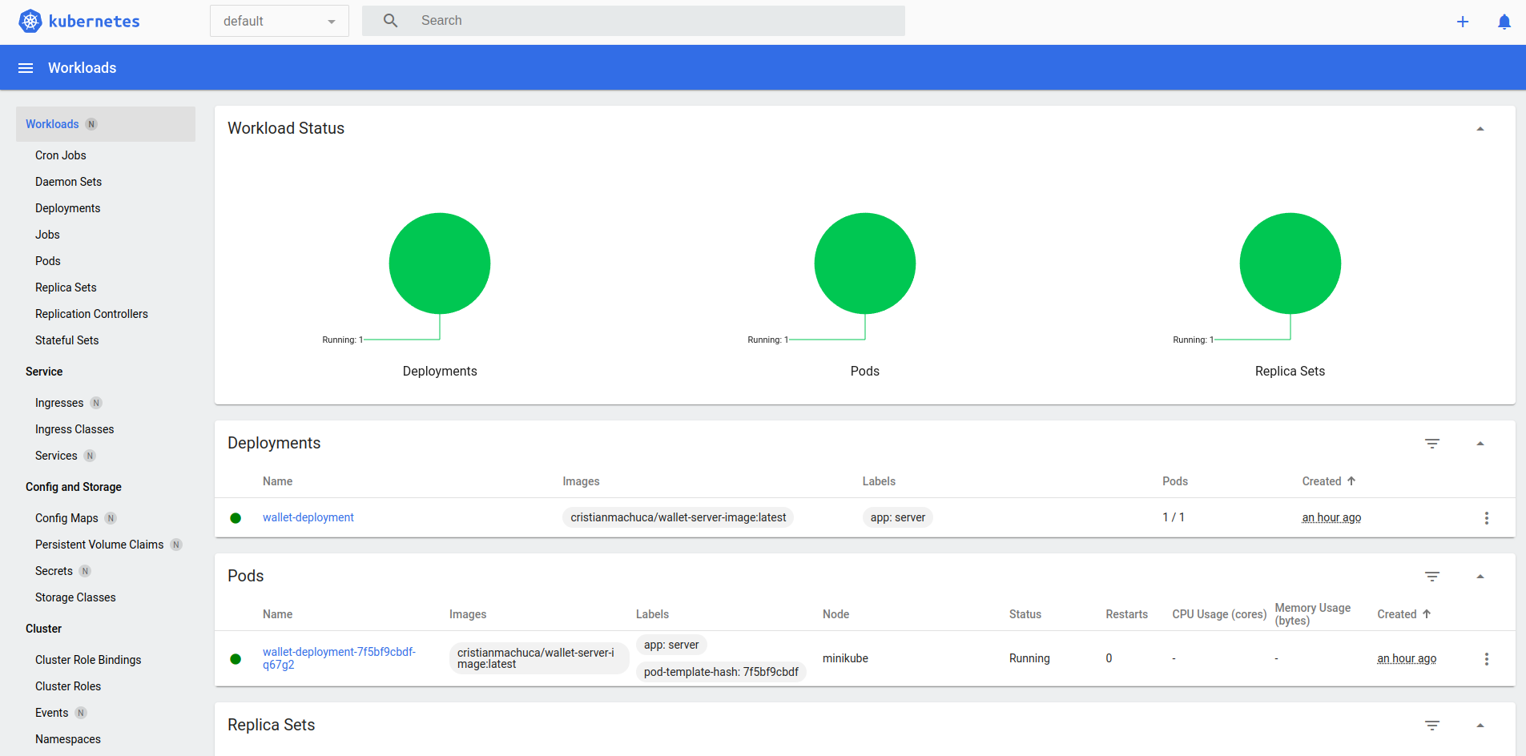Viewport: 1526px width, 756px height.
Task: Open the wallet-deployment link
Action: coord(308,517)
